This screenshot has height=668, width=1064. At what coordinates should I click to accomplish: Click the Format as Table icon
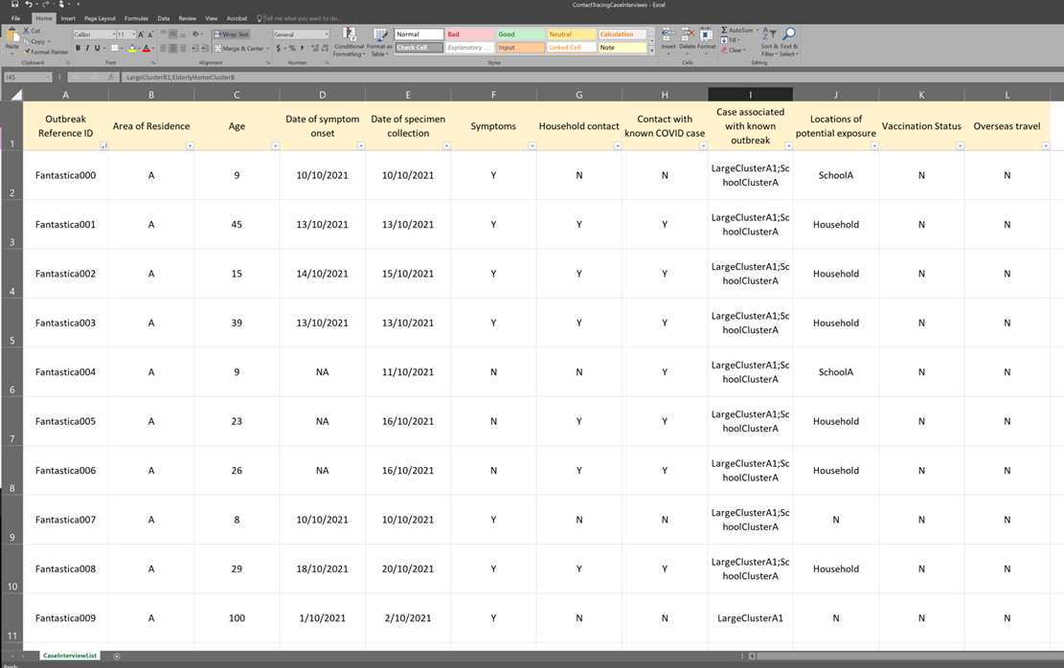(380, 34)
